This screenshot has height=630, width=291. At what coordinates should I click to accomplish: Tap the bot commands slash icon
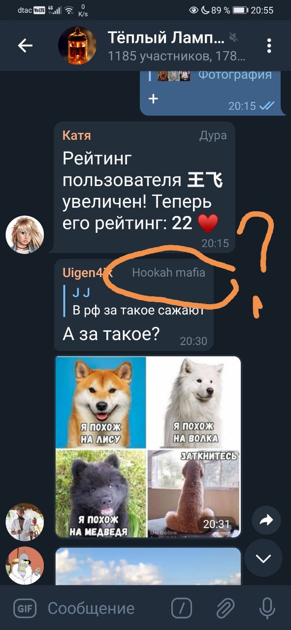[x=182, y=608]
